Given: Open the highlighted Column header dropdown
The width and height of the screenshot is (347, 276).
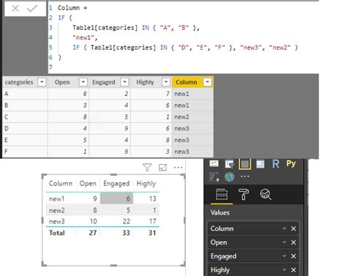Looking at the screenshot, I should [x=207, y=82].
